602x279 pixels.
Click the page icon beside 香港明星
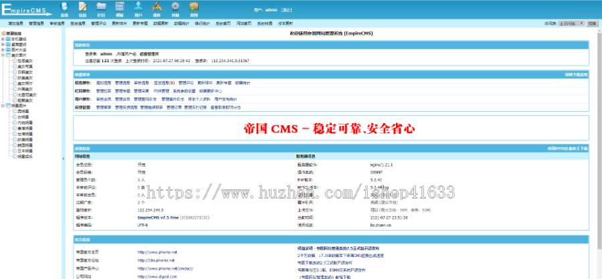pos(15,128)
